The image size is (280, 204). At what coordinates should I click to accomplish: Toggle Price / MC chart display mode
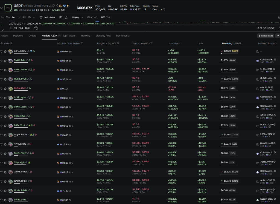tap(92, 17)
